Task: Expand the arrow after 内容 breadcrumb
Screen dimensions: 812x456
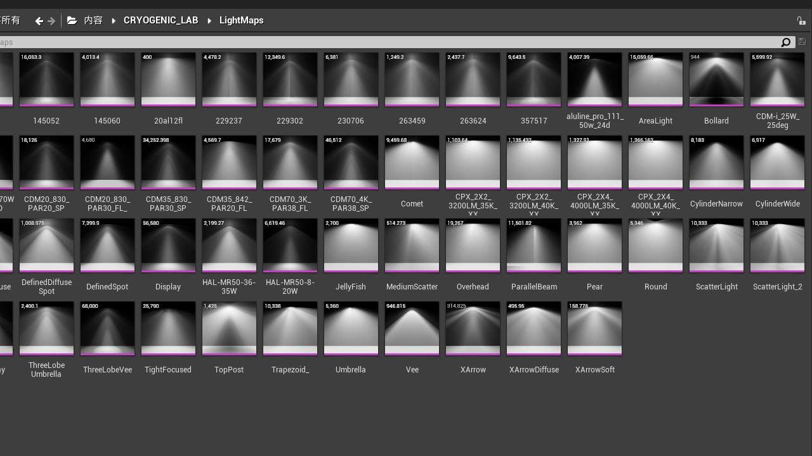Action: pos(114,21)
